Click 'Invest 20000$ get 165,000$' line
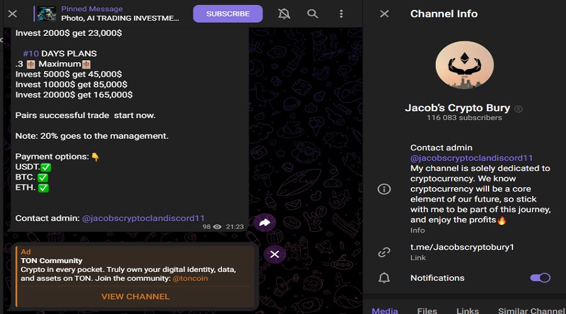This screenshot has height=314, width=566. 74,95
